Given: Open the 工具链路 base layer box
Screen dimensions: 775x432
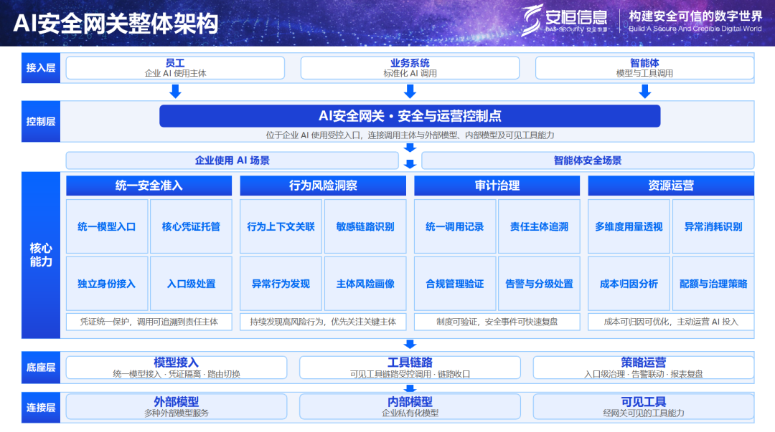Looking at the screenshot, I should 410,368.
